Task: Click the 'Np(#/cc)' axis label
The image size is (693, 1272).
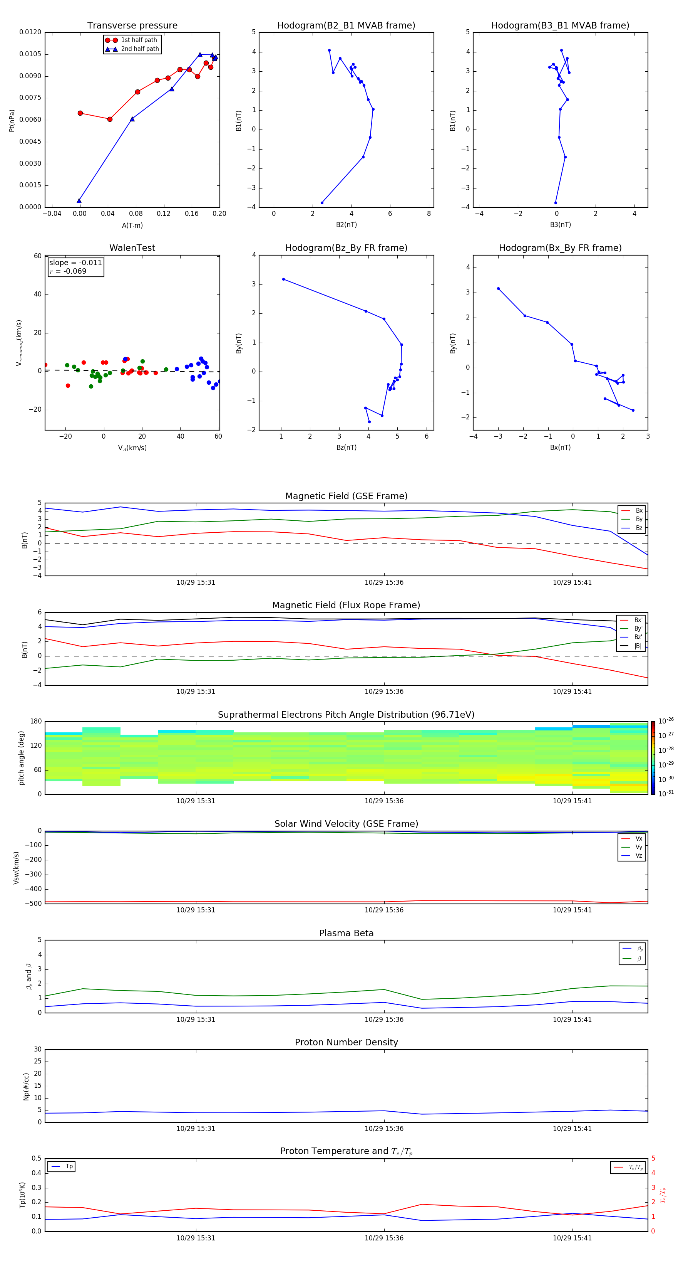Action: (27, 1086)
